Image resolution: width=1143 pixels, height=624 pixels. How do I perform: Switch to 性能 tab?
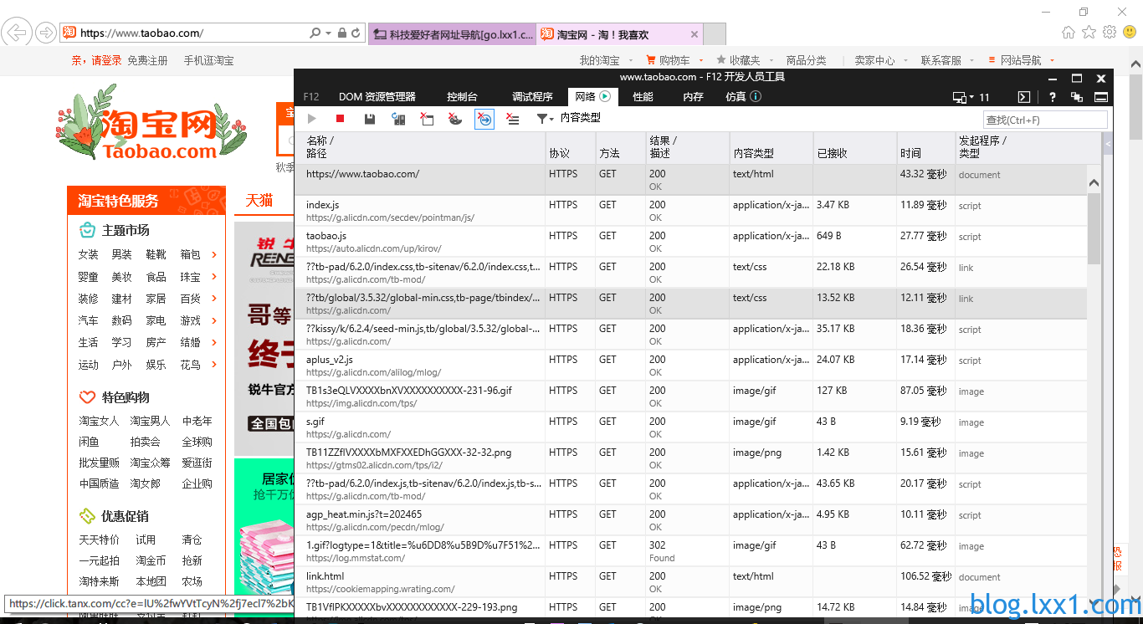click(643, 97)
